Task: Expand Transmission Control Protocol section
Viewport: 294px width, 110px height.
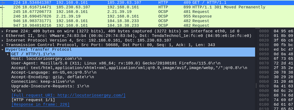Action: click(2, 45)
